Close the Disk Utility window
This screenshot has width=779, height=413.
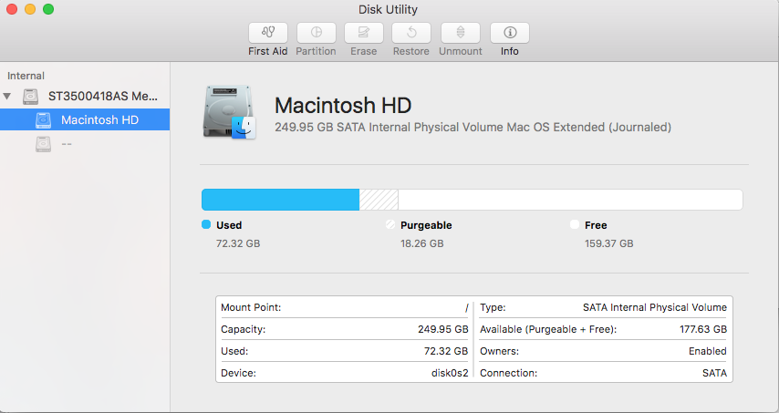tap(12, 9)
